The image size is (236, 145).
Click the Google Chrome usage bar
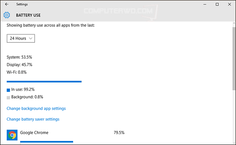46,142
